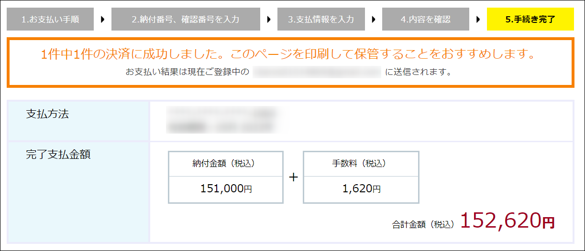Click the 151,000円 payment amount
Viewport: 585px width, 251px height.
click(226, 189)
